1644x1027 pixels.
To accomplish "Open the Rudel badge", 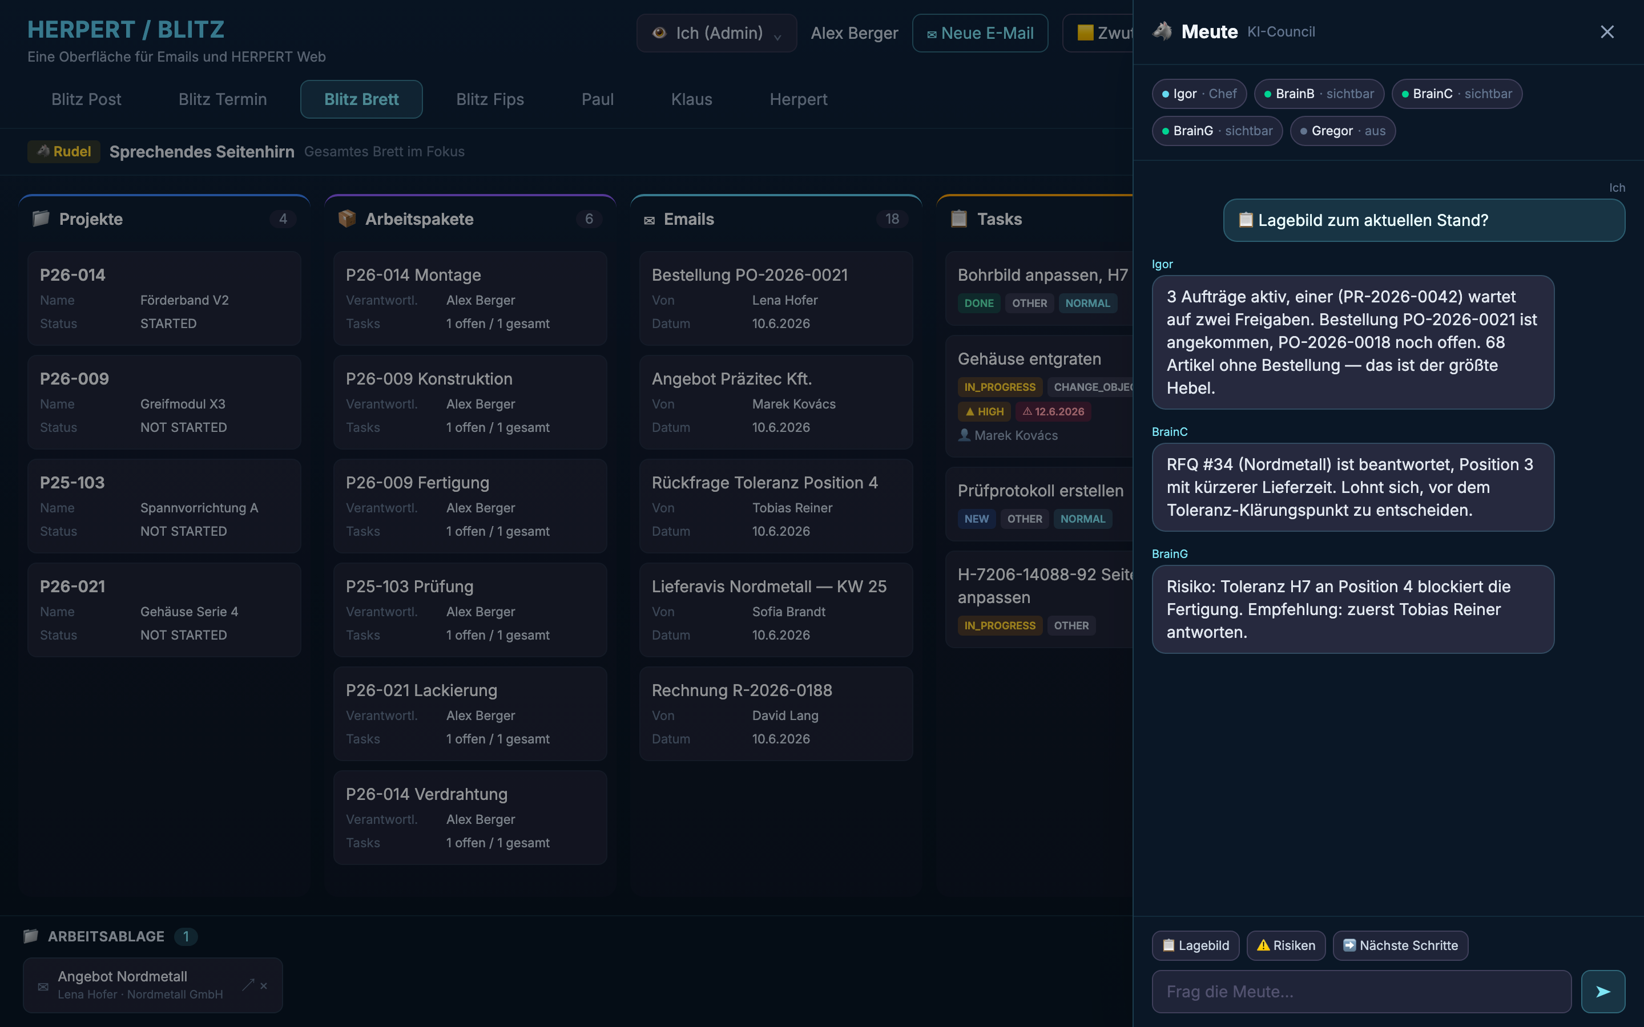I will click(64, 151).
